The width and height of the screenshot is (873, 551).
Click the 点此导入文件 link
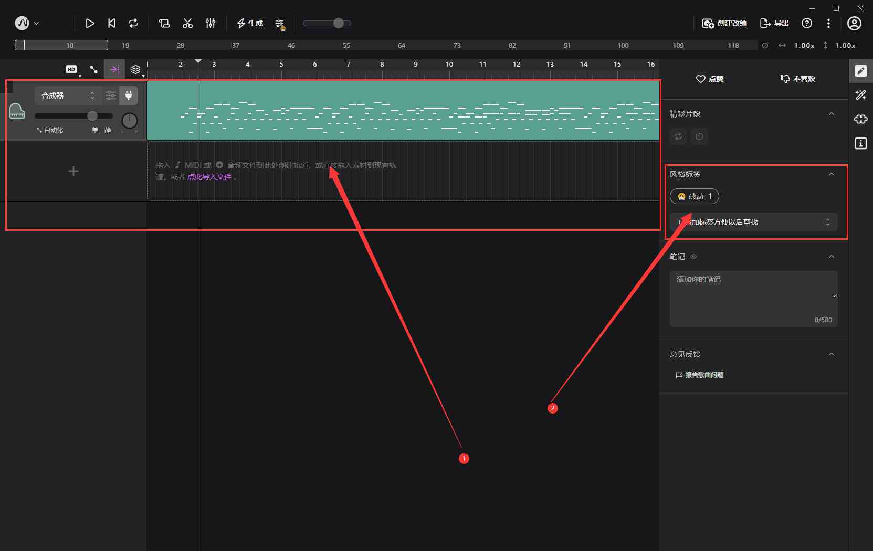coord(209,177)
